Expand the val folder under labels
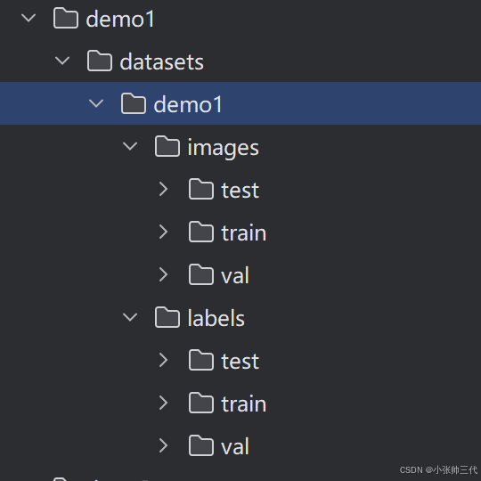 163,445
